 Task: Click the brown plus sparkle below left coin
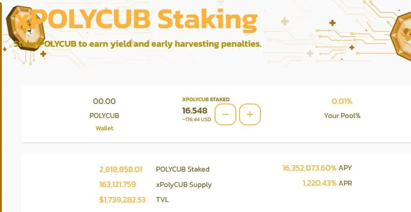pos(43,54)
